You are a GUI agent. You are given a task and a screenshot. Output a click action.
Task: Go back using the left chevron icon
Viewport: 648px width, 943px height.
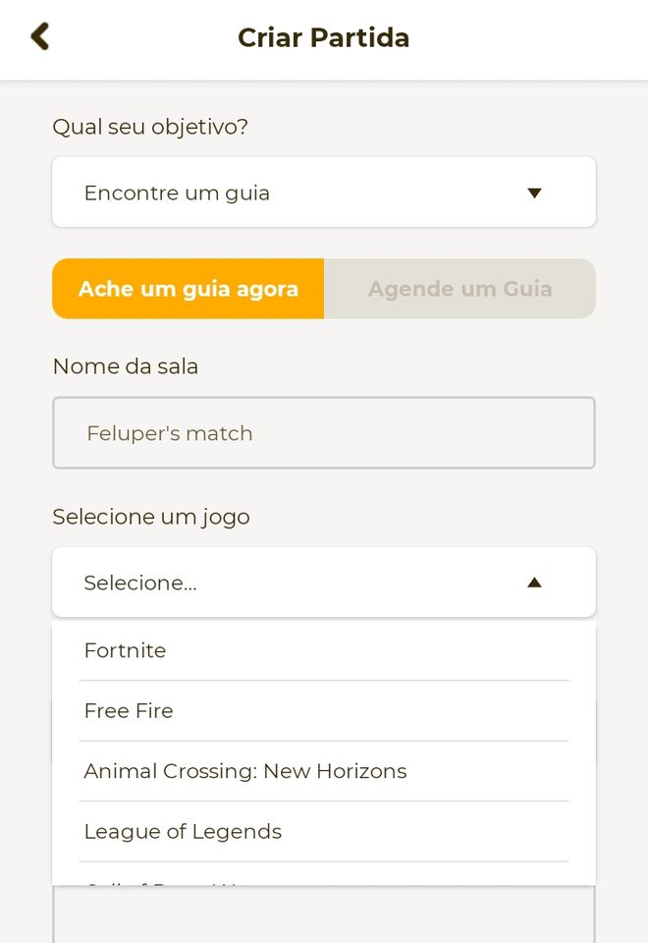coord(39,36)
